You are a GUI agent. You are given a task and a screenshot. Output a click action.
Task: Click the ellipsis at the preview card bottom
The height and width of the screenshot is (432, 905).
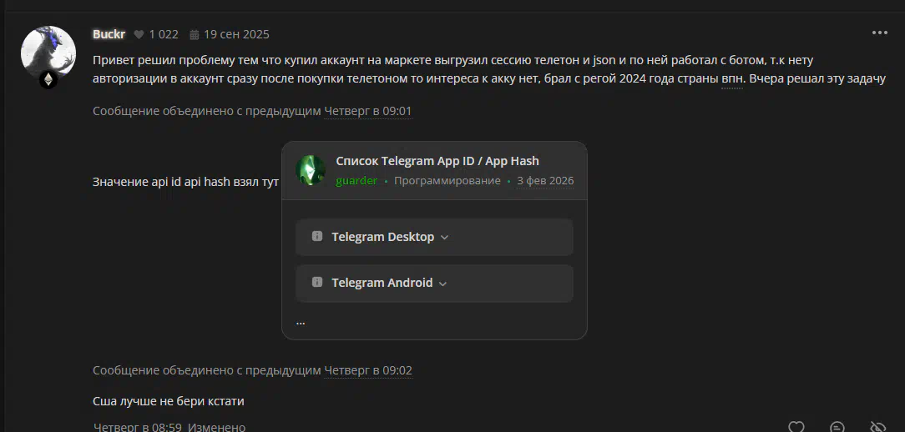[x=301, y=322]
